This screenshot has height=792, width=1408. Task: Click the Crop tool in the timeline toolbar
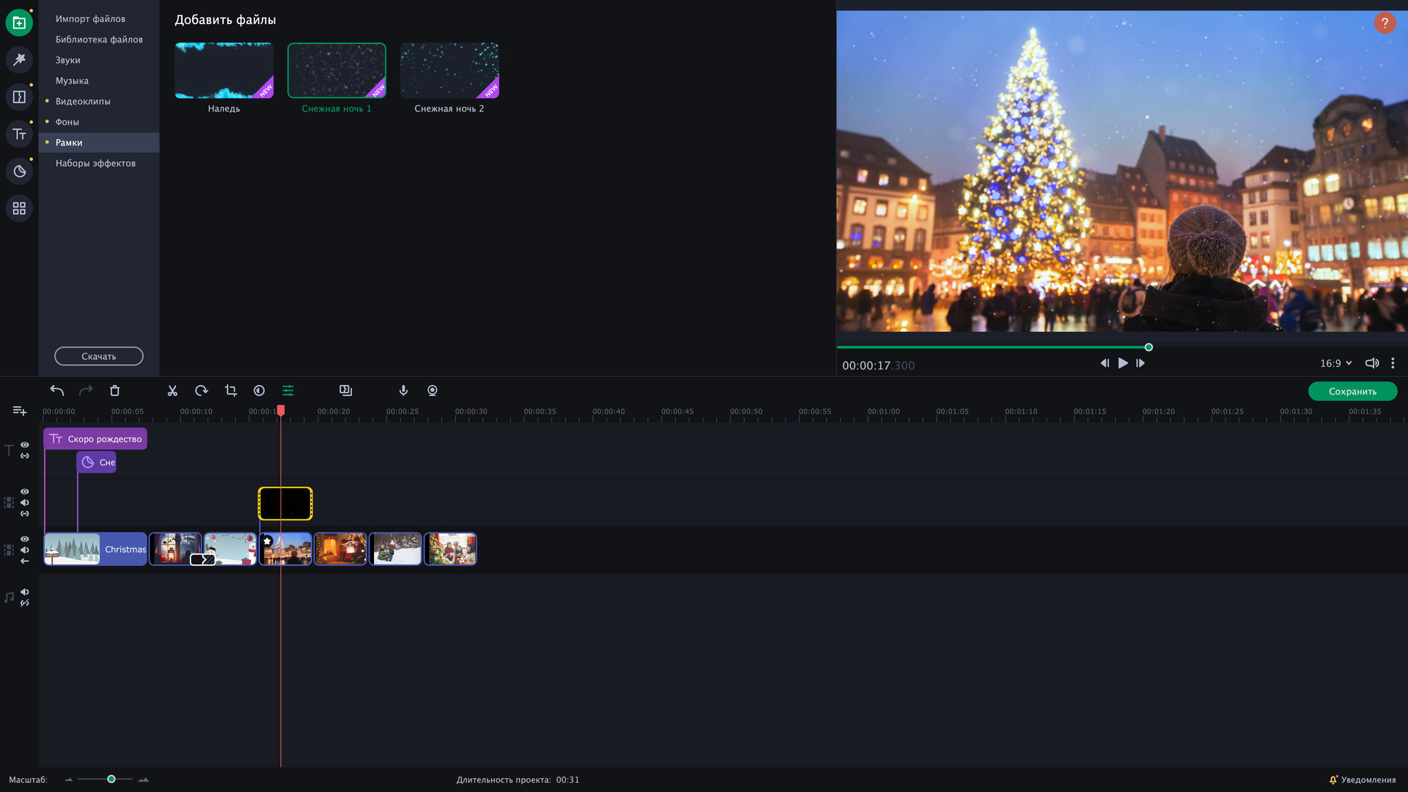(x=230, y=391)
